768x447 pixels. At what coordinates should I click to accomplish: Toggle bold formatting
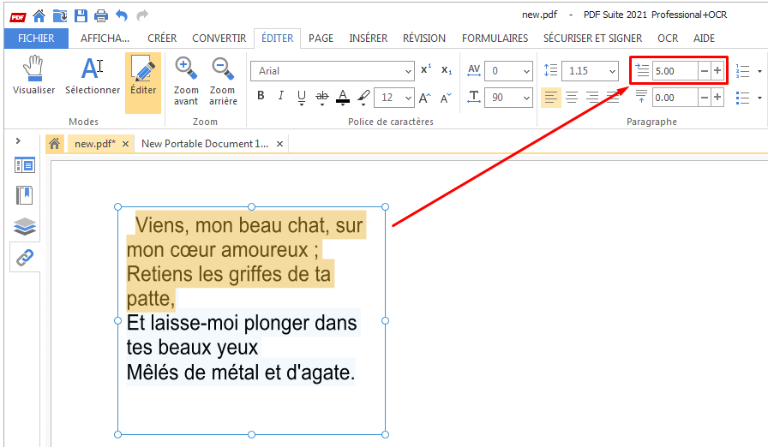pos(261,97)
